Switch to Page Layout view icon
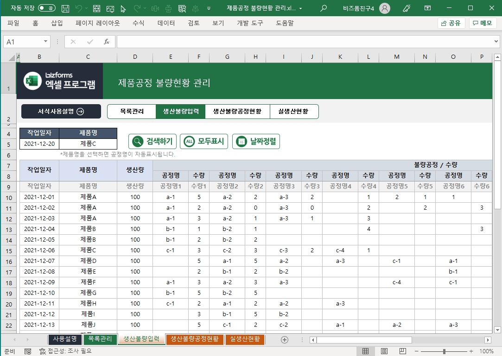The image size is (502, 356). (x=384, y=351)
